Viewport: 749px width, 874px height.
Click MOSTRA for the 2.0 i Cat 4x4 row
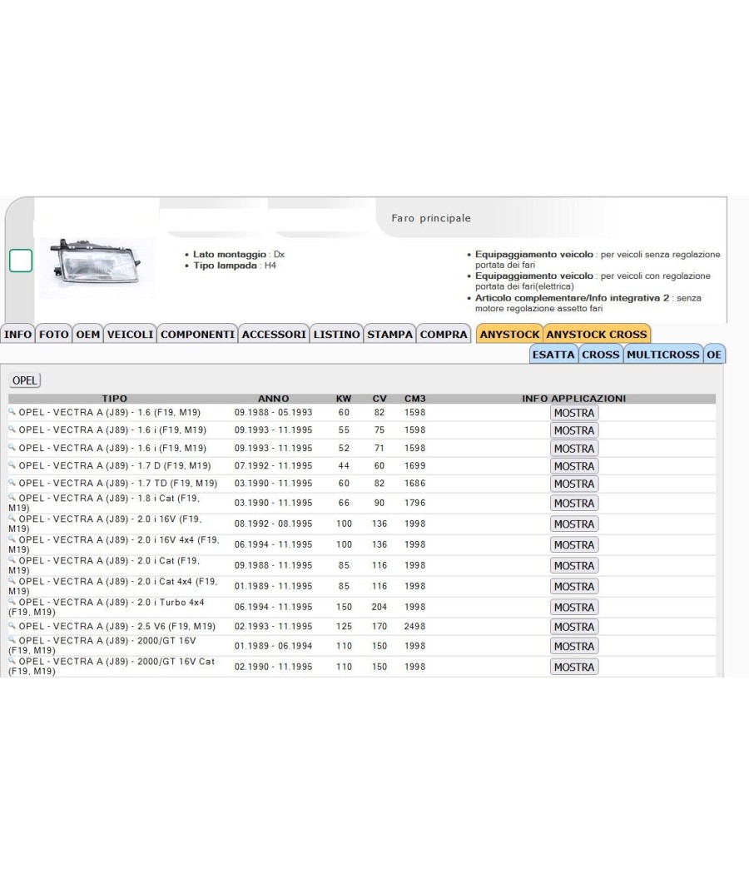574,586
